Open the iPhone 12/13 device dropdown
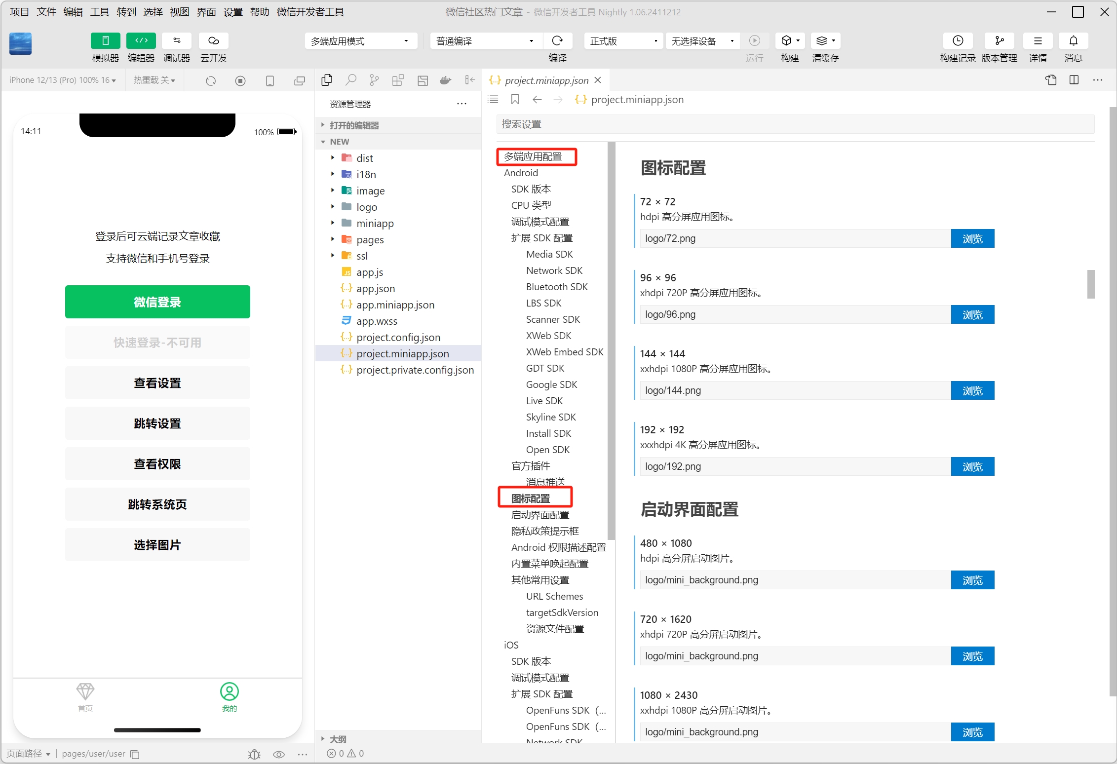The image size is (1117, 764). coord(63,80)
